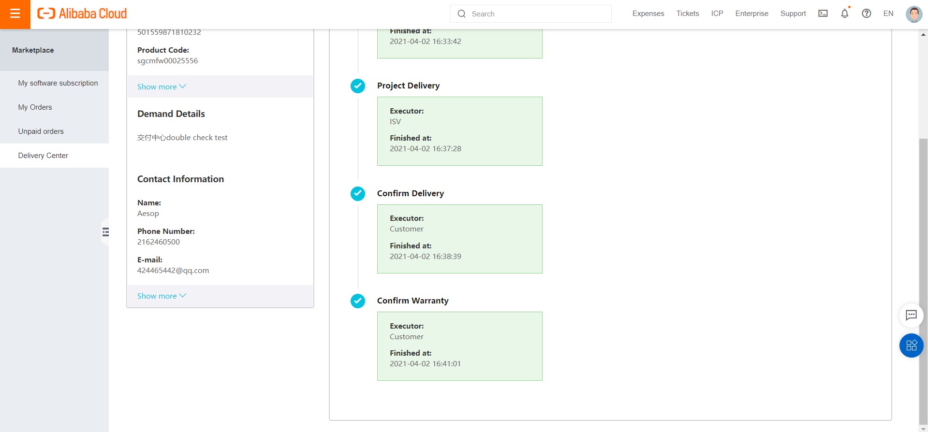This screenshot has height=432, width=928.
Task: Click the blue quick-access grid button
Action: (x=911, y=346)
